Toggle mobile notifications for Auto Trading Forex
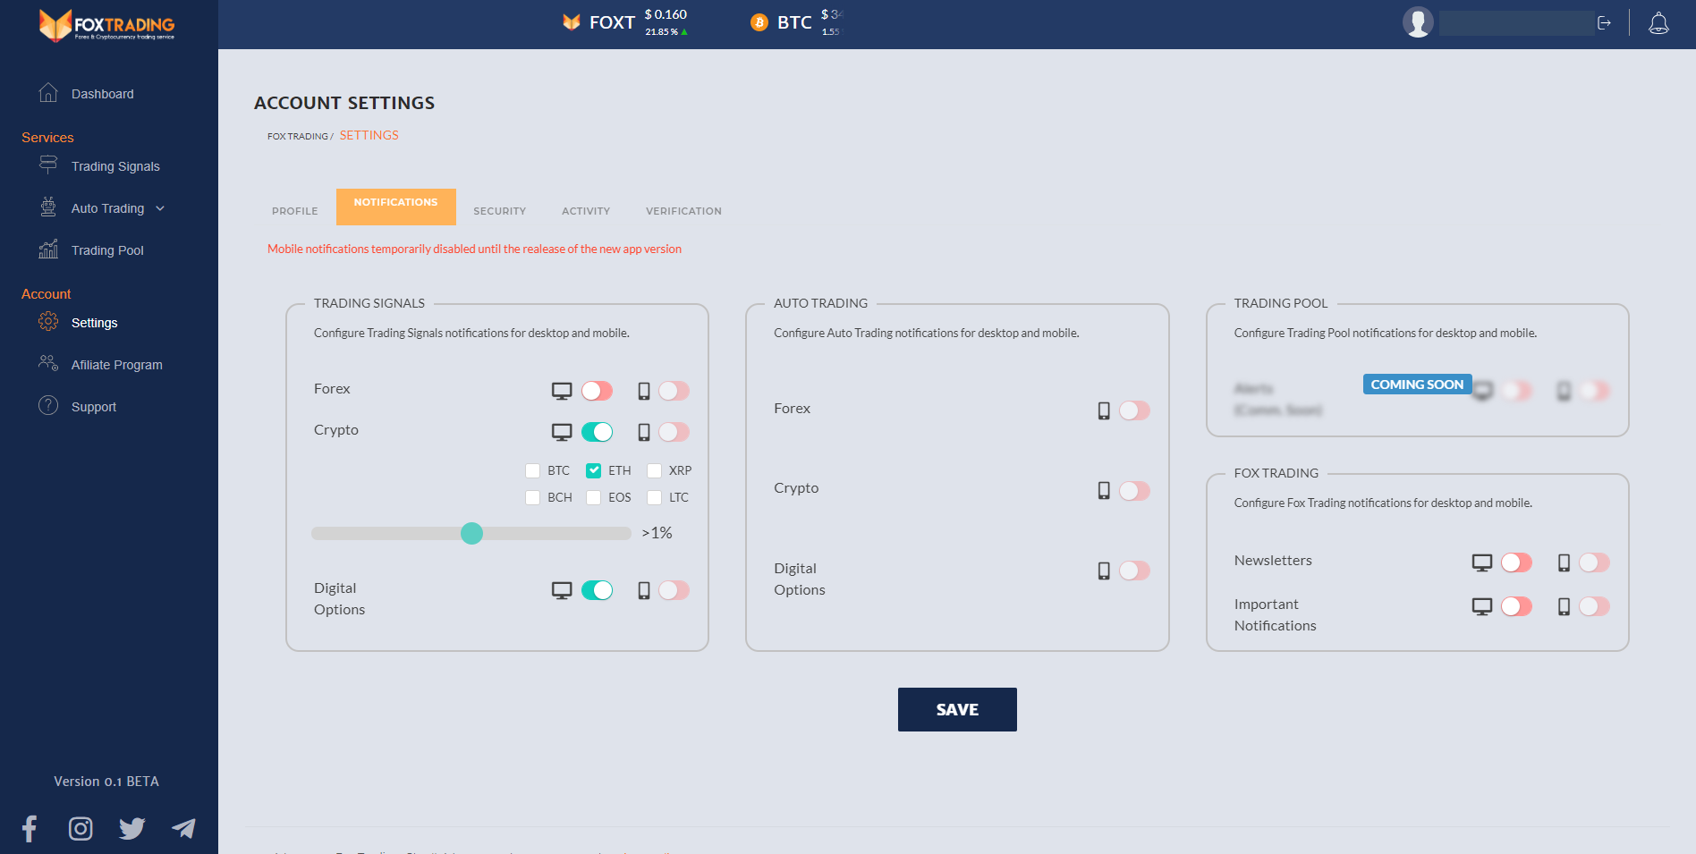The height and width of the screenshot is (854, 1696). [1135, 410]
